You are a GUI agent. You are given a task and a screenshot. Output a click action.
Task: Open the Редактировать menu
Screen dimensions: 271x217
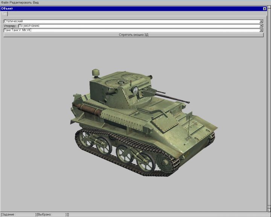point(21,2)
